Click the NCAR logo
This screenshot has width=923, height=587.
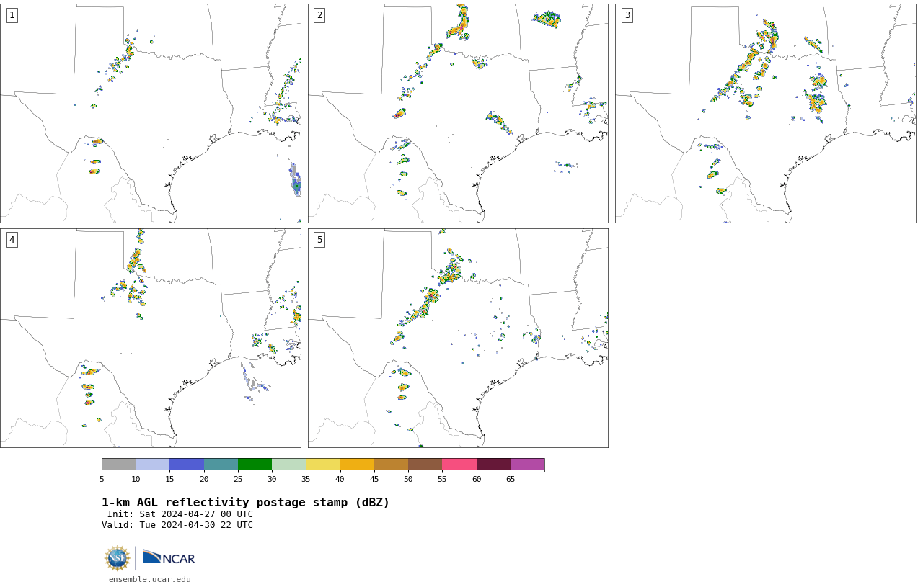[x=169, y=558]
